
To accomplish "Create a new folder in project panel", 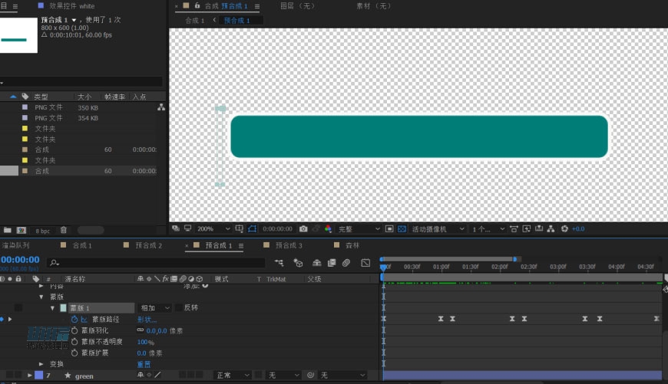I will click(x=8, y=230).
